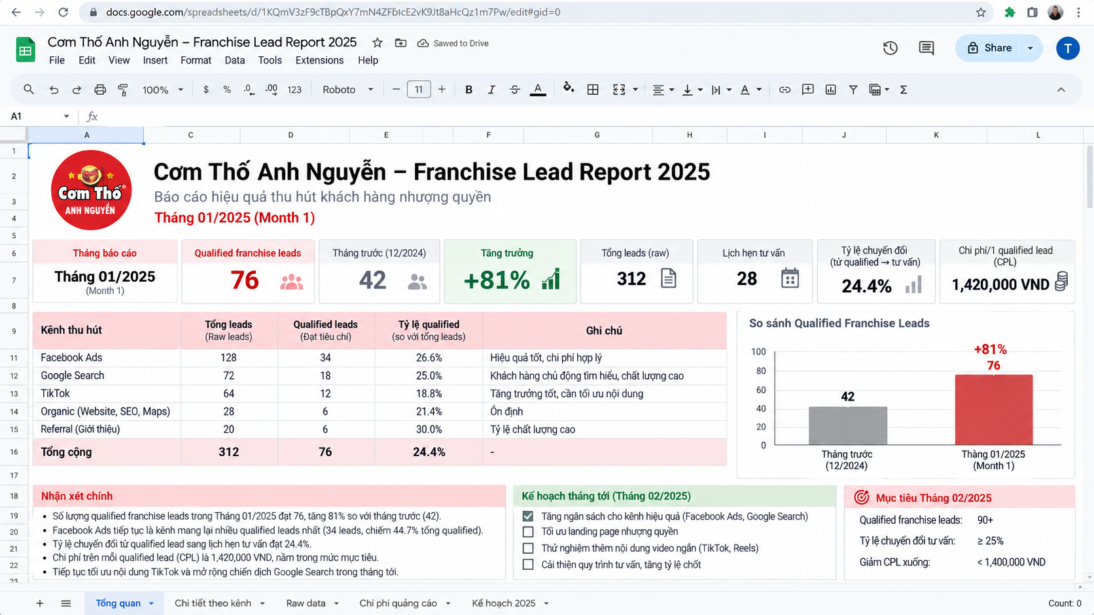Screen dimensions: 1094x615
Task: Increase font size with plus
Action: point(442,90)
